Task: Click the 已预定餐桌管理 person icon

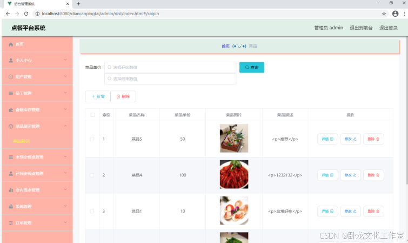Action: tap(11, 173)
